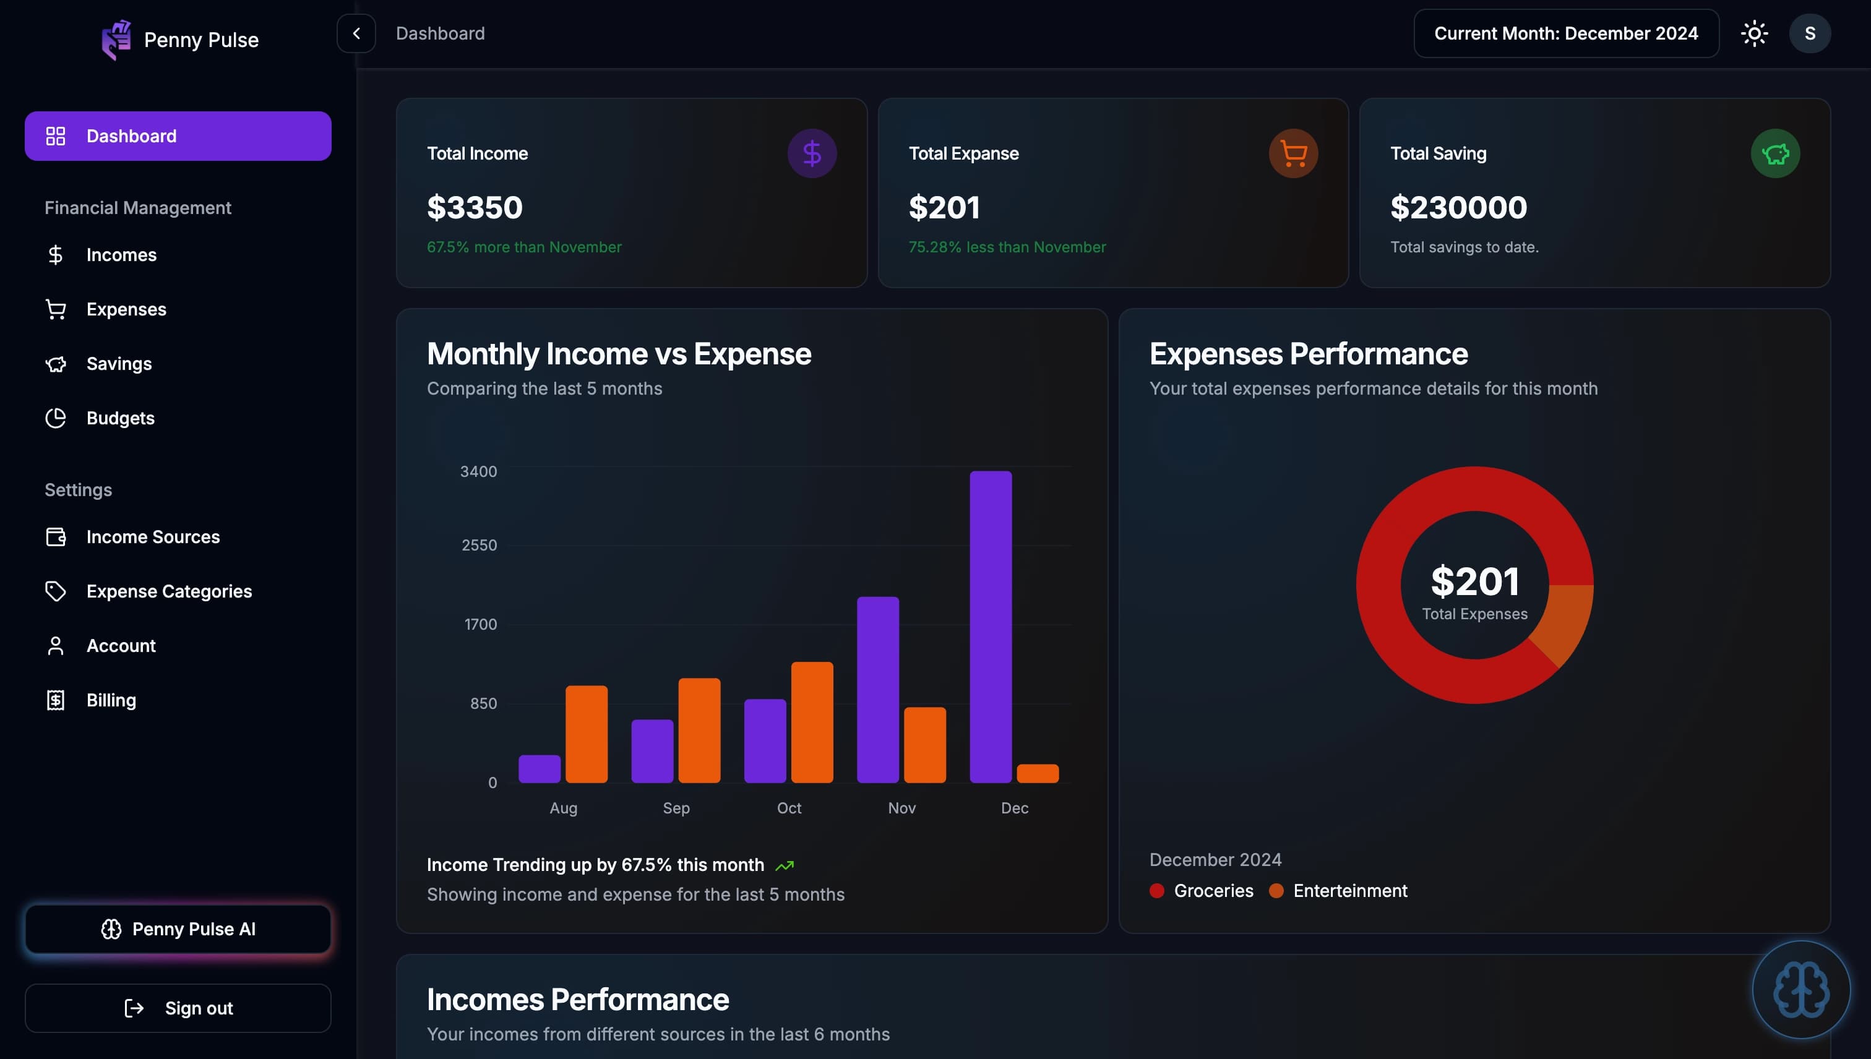Click the wallet icon beside Income Sources
The height and width of the screenshot is (1059, 1871).
pos(55,537)
